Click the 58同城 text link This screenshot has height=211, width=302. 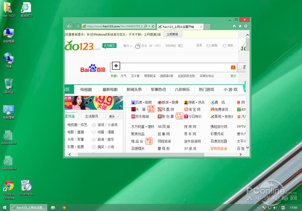coord(164,127)
